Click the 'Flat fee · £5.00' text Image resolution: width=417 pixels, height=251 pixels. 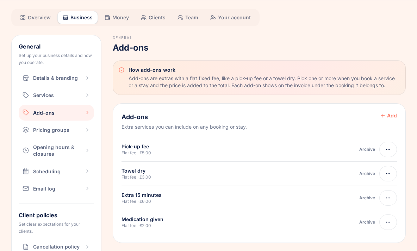click(x=136, y=153)
